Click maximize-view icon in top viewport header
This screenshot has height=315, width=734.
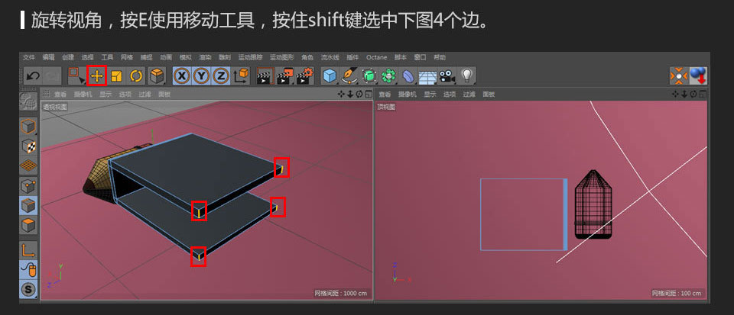[x=703, y=95]
